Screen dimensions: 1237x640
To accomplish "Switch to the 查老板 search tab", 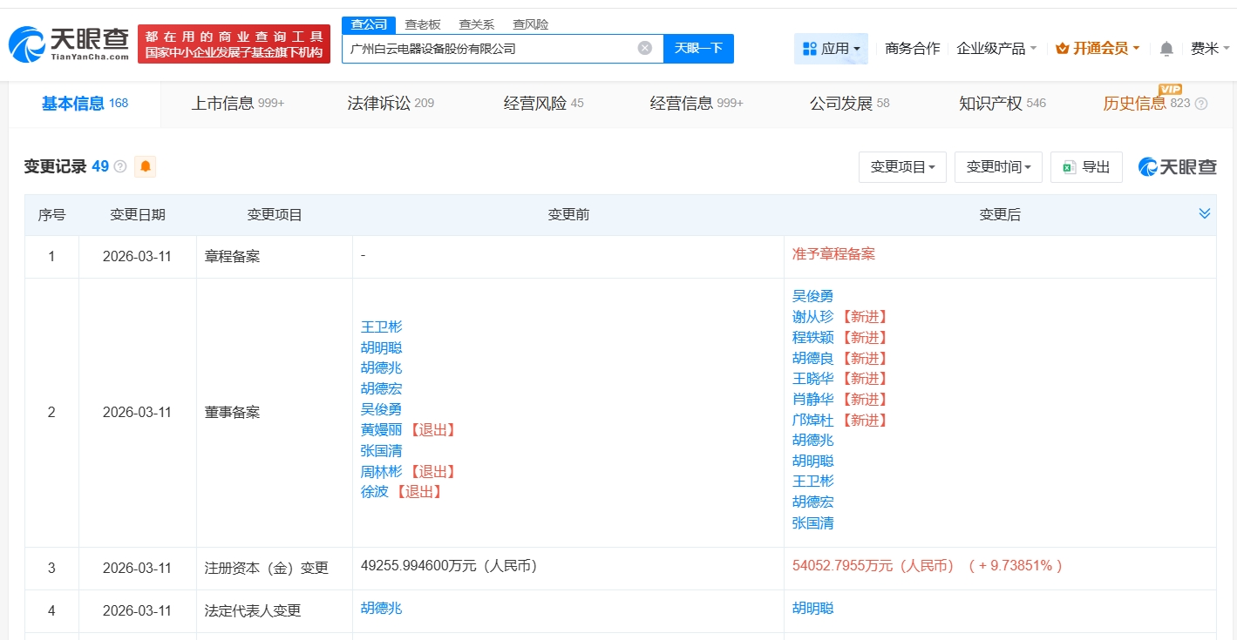I will [x=423, y=24].
